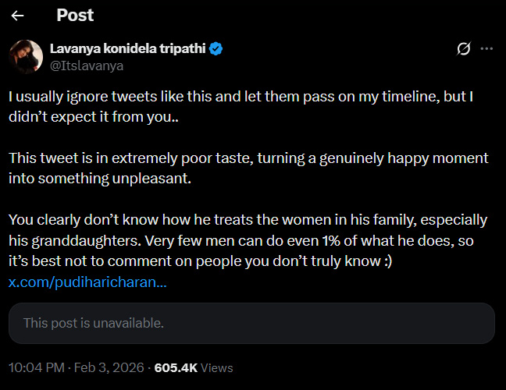Go back using the left arrow
The image size is (506, 390).
pyautogui.click(x=18, y=15)
